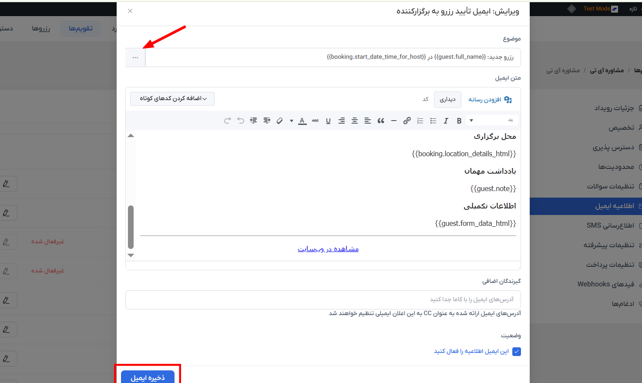The width and height of the screenshot is (642, 383).
Task: Insert a numbered list
Action: point(420,121)
